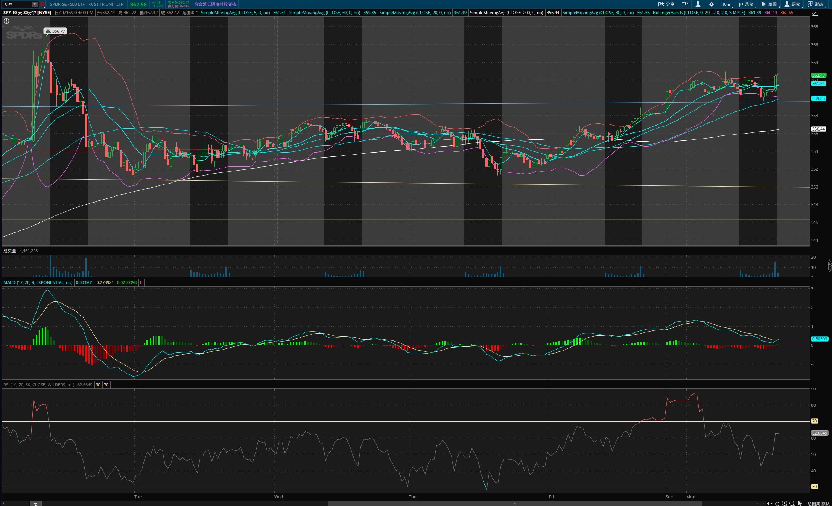Click the scroll-right arrow on time scrollbar

[763, 503]
